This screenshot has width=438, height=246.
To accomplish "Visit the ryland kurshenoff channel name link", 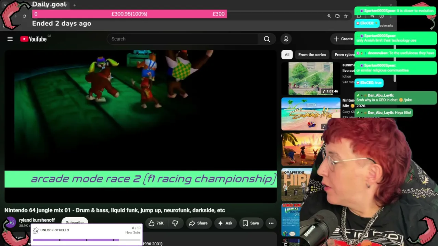I will (x=37, y=220).
